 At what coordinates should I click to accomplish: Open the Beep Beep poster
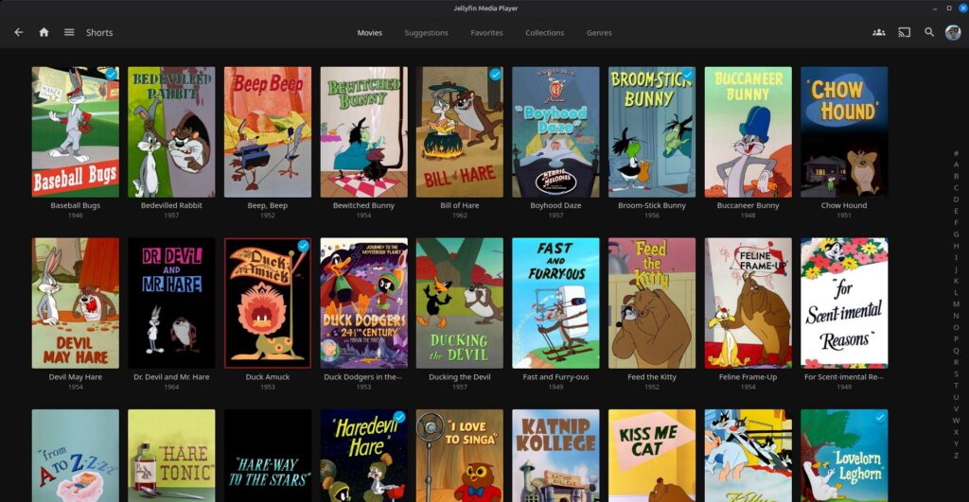click(x=268, y=132)
